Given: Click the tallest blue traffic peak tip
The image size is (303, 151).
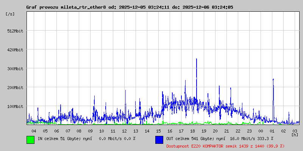Looking at the screenshot, I should coord(197,59).
